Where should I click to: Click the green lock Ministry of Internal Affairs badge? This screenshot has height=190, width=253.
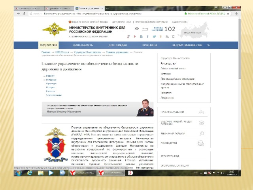tap(205, 14)
